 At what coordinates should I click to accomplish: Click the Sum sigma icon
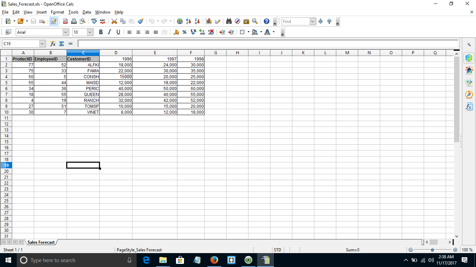coord(62,44)
